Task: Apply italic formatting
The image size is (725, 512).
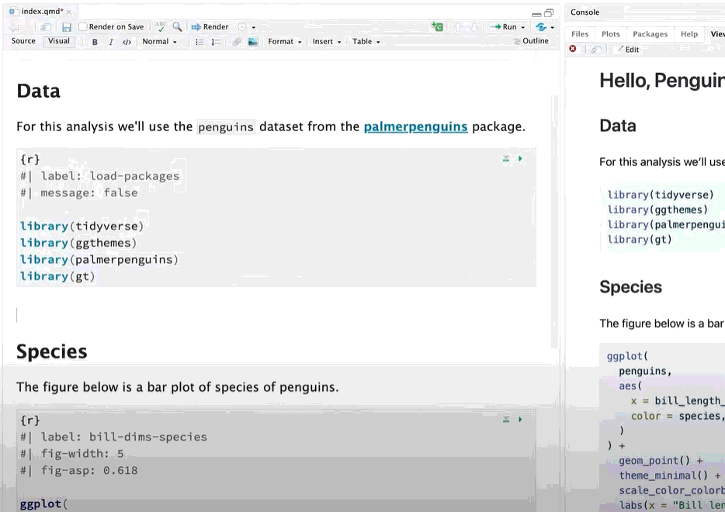Action: (x=110, y=42)
